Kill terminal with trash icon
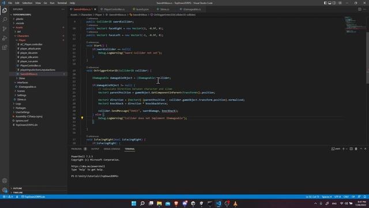369x208 pixels. tap(356, 149)
